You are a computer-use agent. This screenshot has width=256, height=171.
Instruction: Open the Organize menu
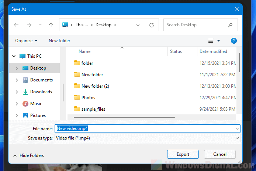pos(26,41)
